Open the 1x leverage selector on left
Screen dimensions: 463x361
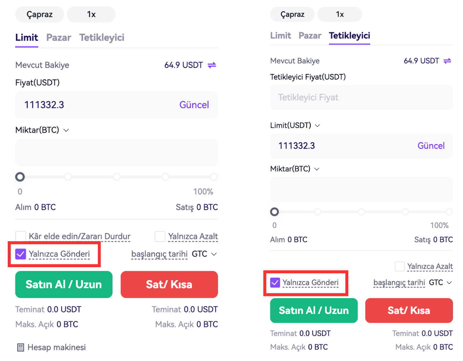click(x=91, y=14)
